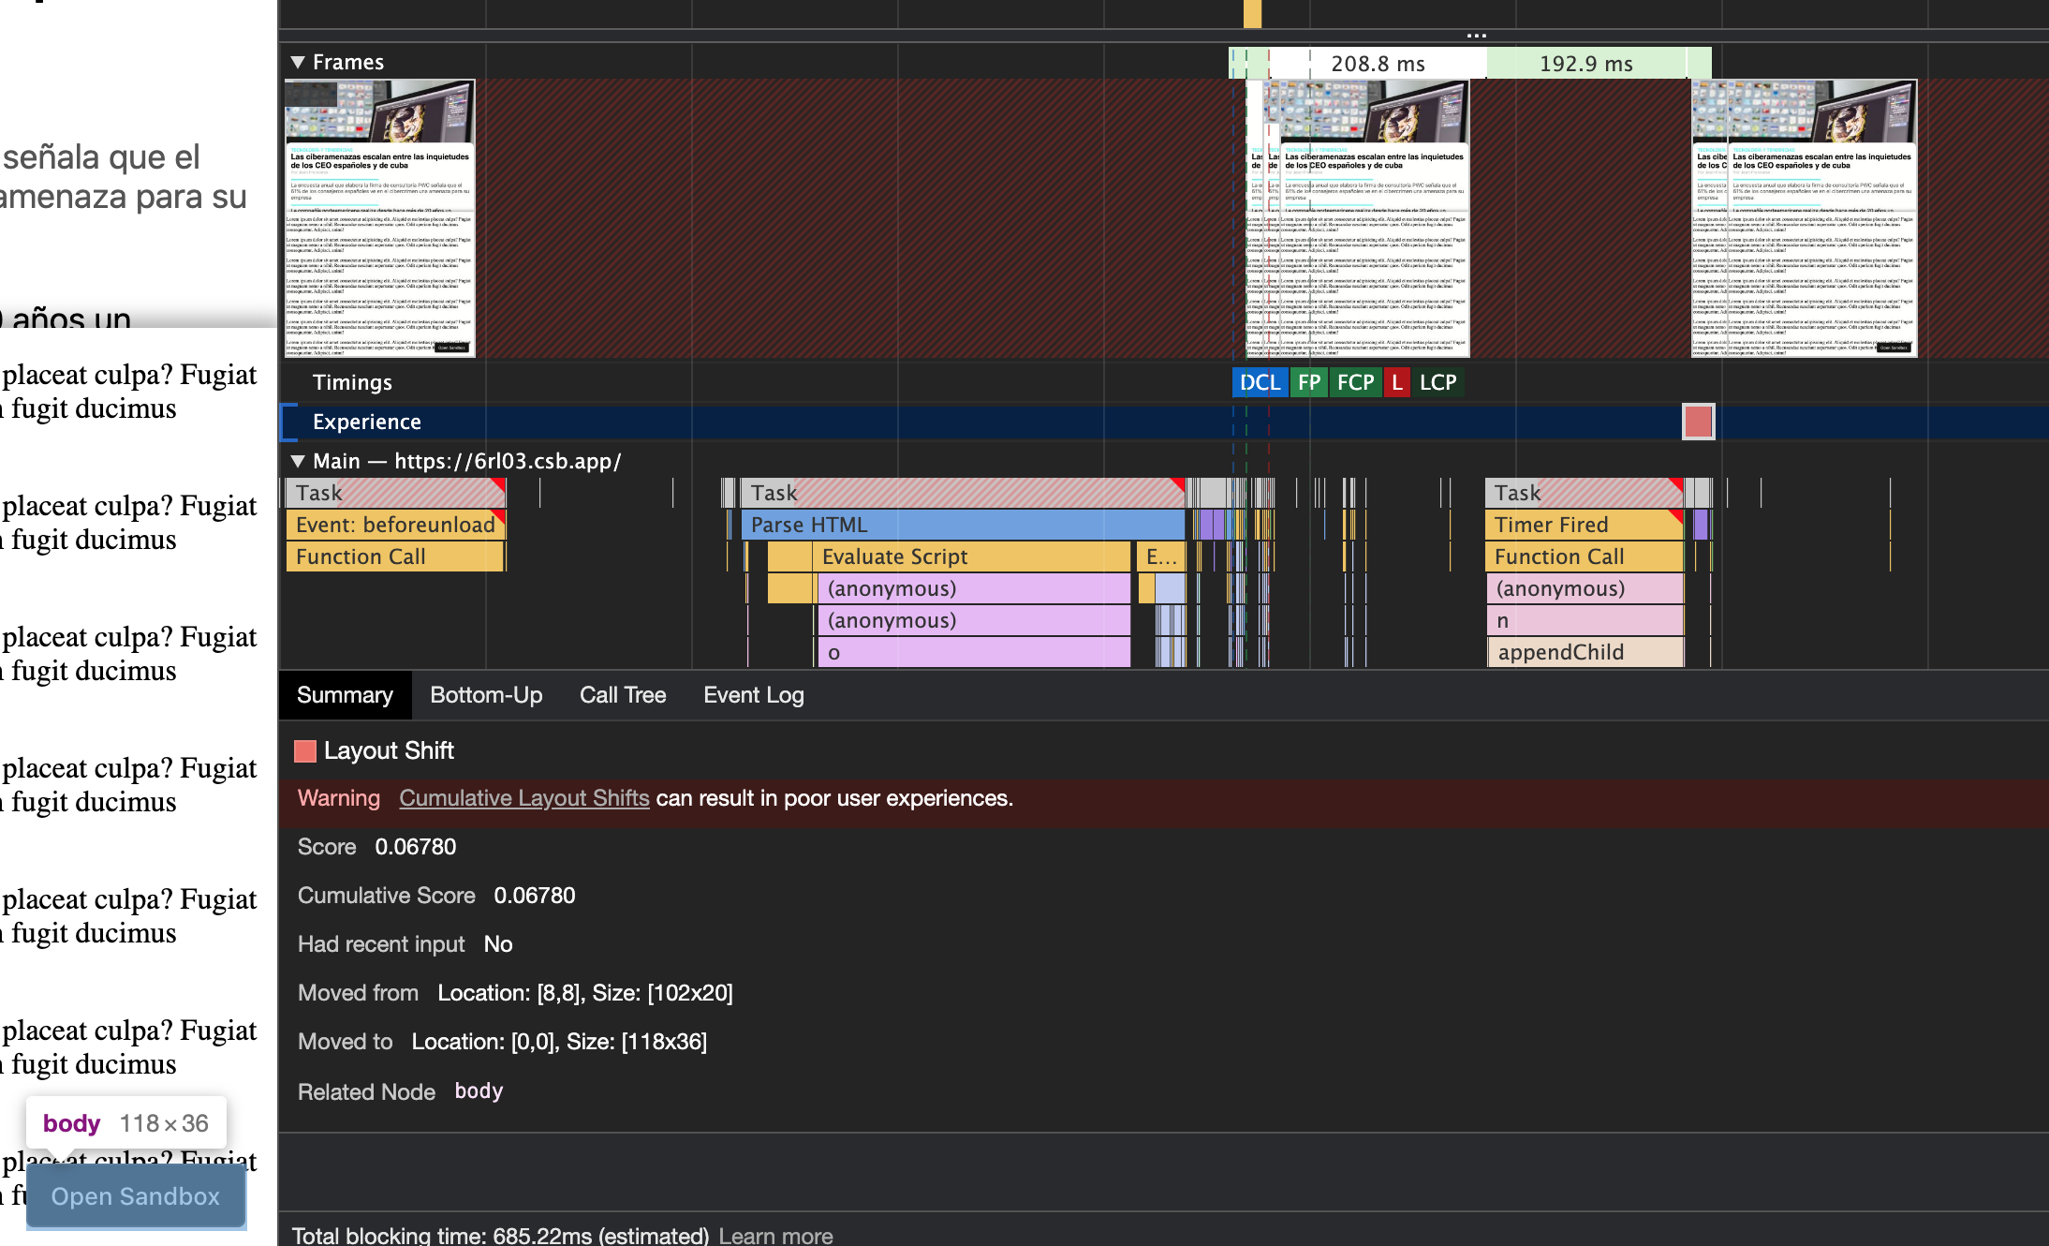Open the Cumulative Layout Shifts documentation link
The height and width of the screenshot is (1246, 2049).
[523, 798]
